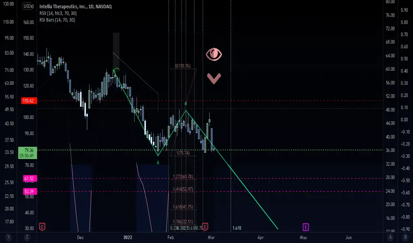Click the Apr label on time axis
413x243 pixels.
click(261, 238)
